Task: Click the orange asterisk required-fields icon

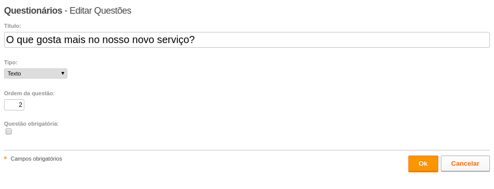Action: tap(6, 158)
